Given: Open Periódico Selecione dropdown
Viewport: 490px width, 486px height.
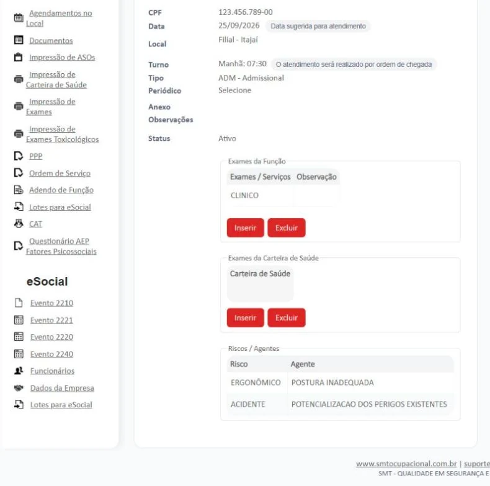Looking at the screenshot, I should click(234, 91).
